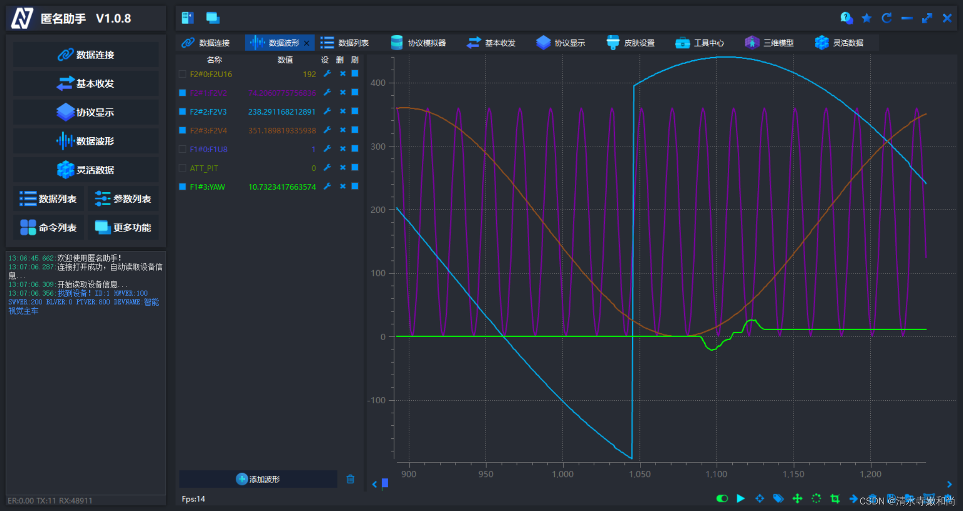
Task: Click the refresh icon in title bar
Action: click(887, 18)
